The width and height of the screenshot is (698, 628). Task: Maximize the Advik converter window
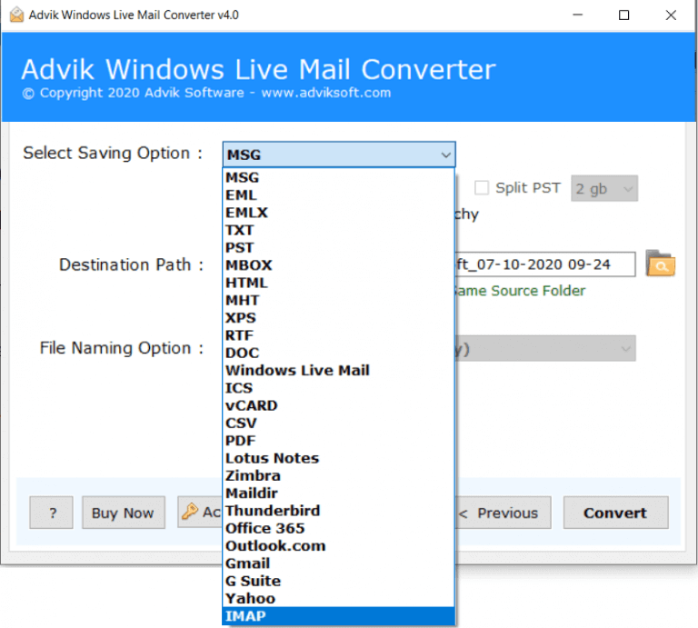pos(623,15)
